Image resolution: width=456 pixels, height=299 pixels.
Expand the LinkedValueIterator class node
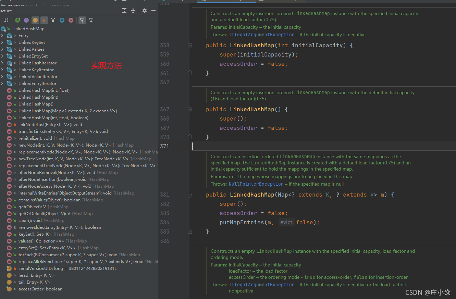[x=2, y=77]
